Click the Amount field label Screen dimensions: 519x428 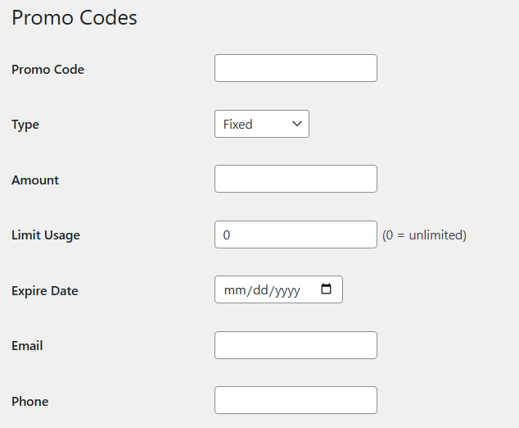pos(35,180)
